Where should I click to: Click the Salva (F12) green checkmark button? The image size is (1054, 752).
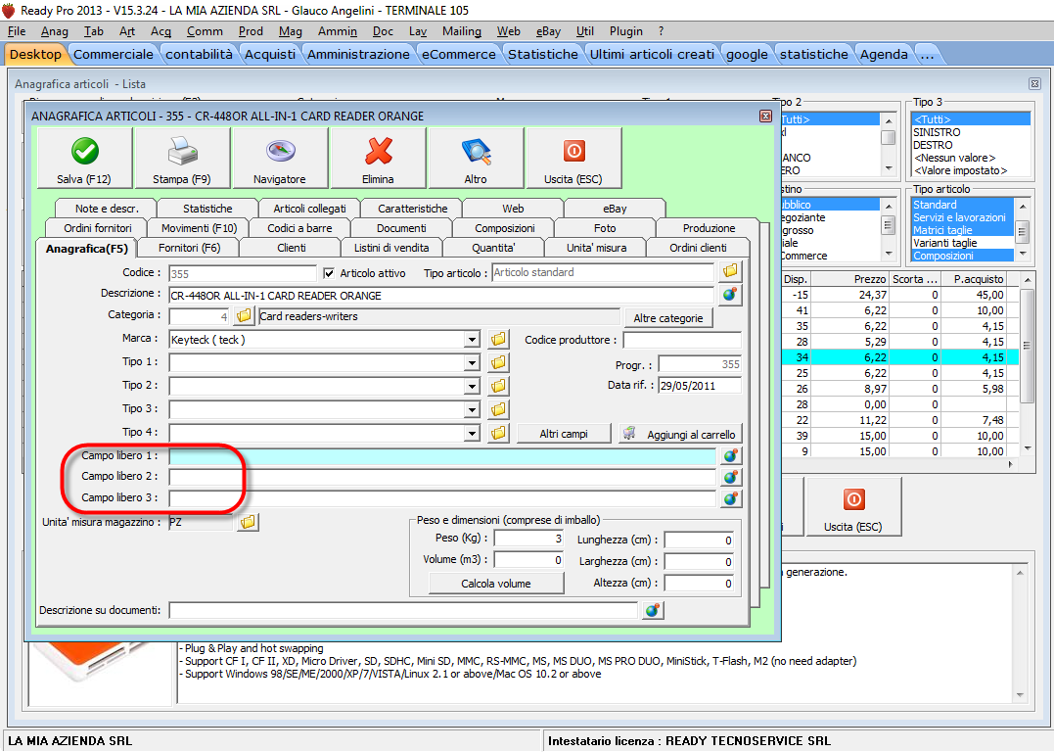pyautogui.click(x=83, y=158)
